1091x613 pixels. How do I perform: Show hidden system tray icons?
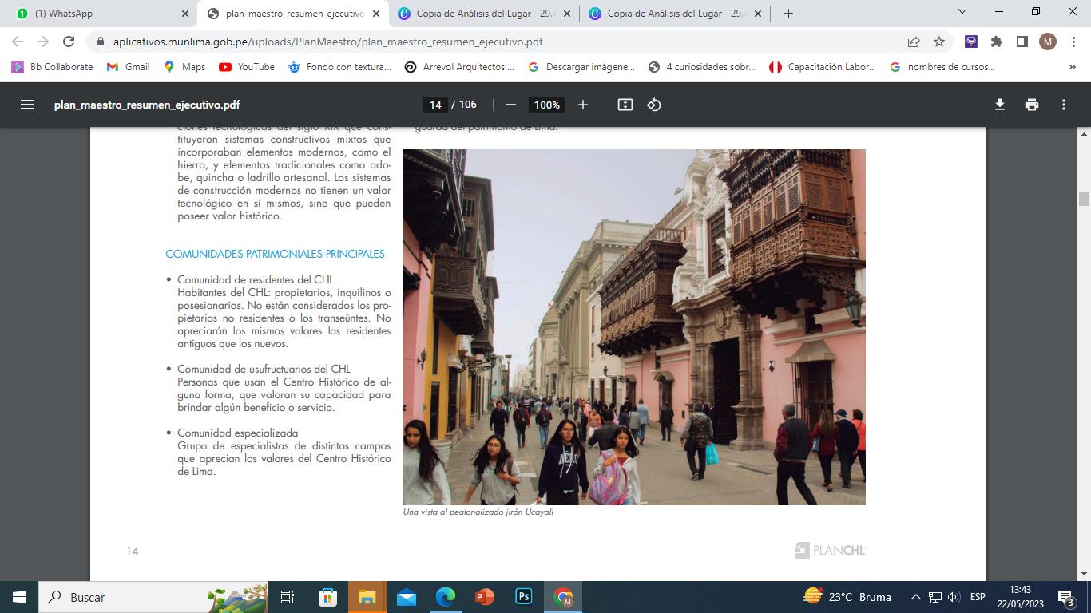coord(916,597)
